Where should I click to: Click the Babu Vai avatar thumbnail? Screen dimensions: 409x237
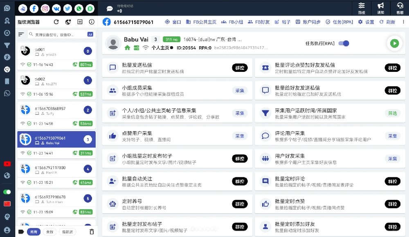click(113, 43)
